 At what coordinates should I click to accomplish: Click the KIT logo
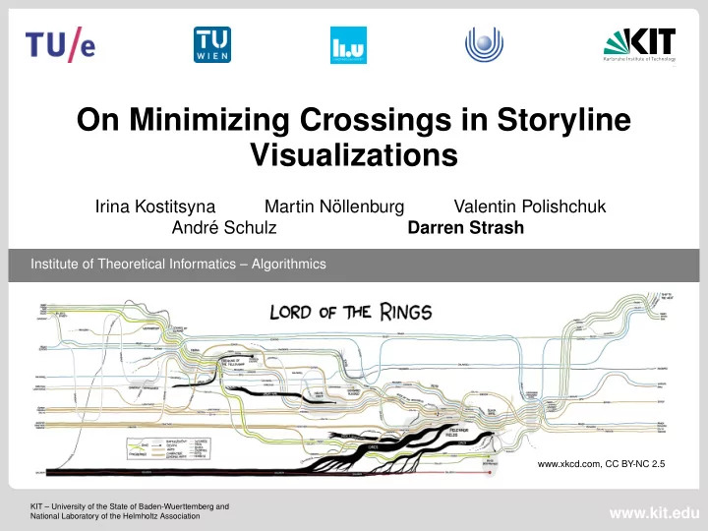[640, 44]
